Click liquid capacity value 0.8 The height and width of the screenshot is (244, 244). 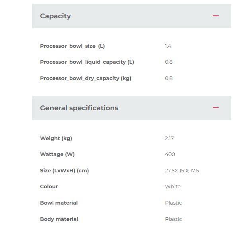click(169, 62)
